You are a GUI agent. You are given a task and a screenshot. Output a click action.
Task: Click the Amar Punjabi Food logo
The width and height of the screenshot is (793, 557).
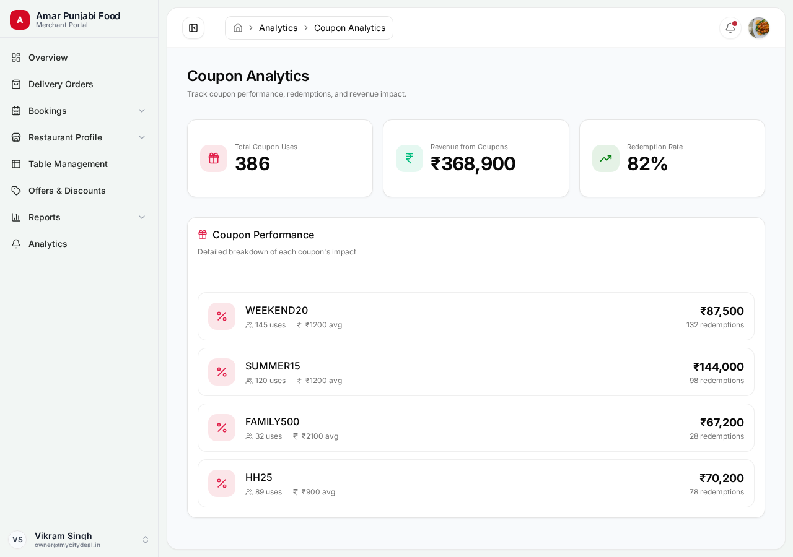click(x=20, y=20)
